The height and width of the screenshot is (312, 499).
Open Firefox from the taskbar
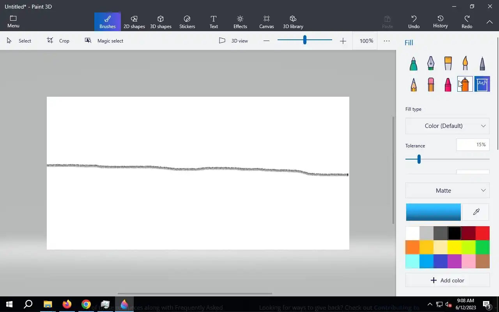(x=67, y=304)
